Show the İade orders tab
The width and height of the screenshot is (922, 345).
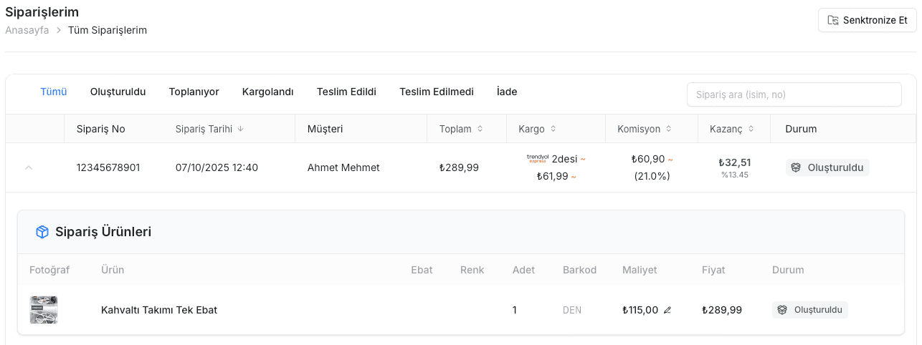507,92
